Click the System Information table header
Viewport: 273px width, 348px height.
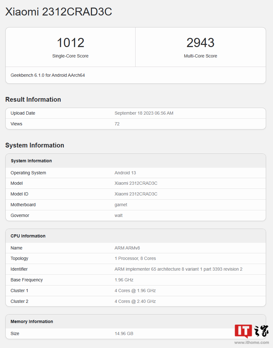coord(31,161)
